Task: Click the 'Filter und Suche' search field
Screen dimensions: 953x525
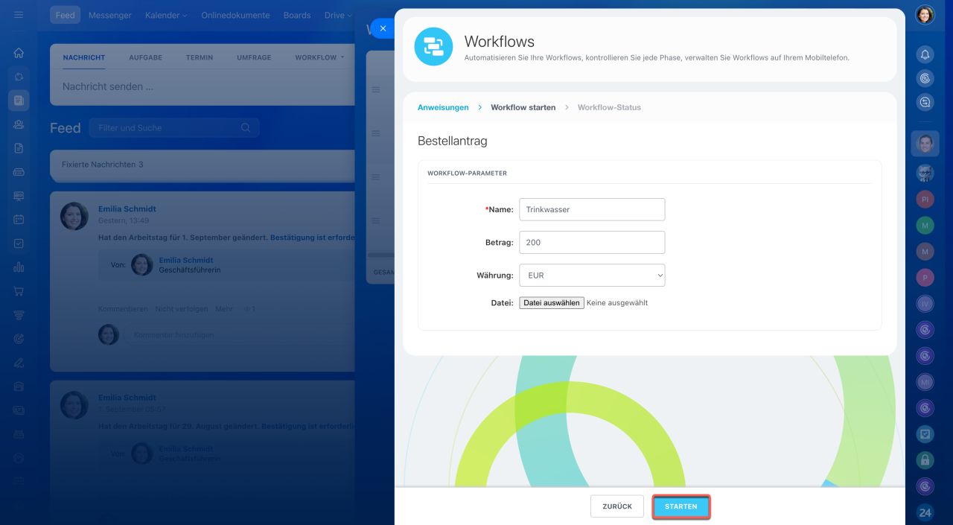Action: tap(174, 128)
